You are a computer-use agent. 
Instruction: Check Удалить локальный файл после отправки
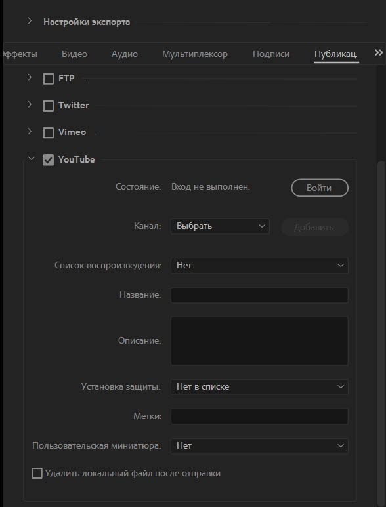[37, 474]
